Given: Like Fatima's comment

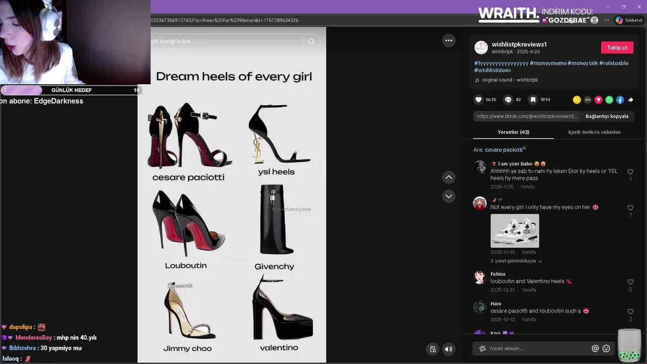Looking at the screenshot, I should pyautogui.click(x=630, y=282).
